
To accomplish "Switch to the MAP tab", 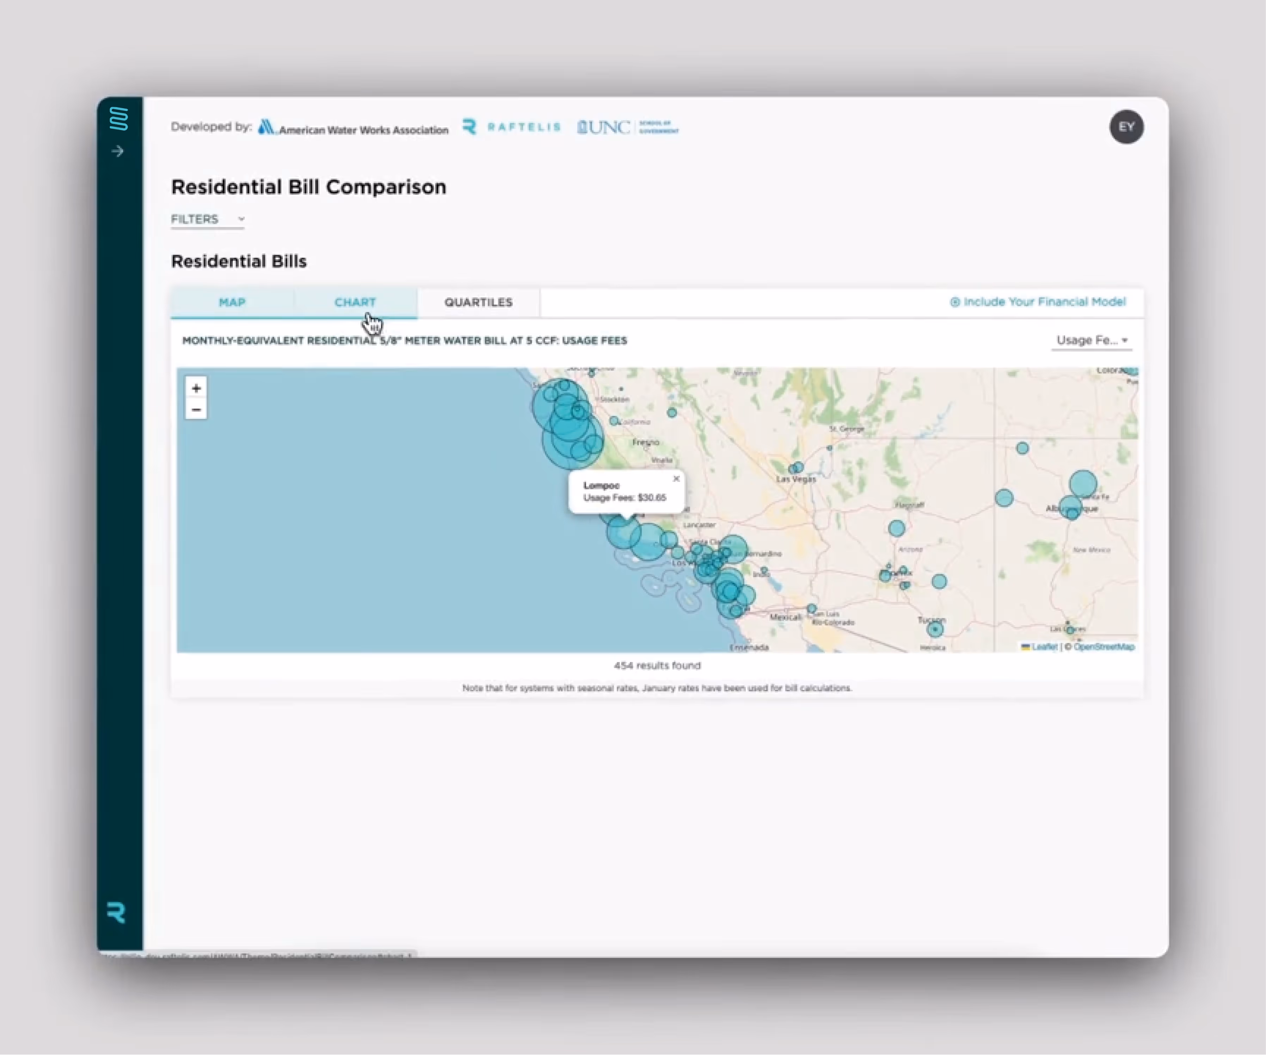I will pos(232,303).
